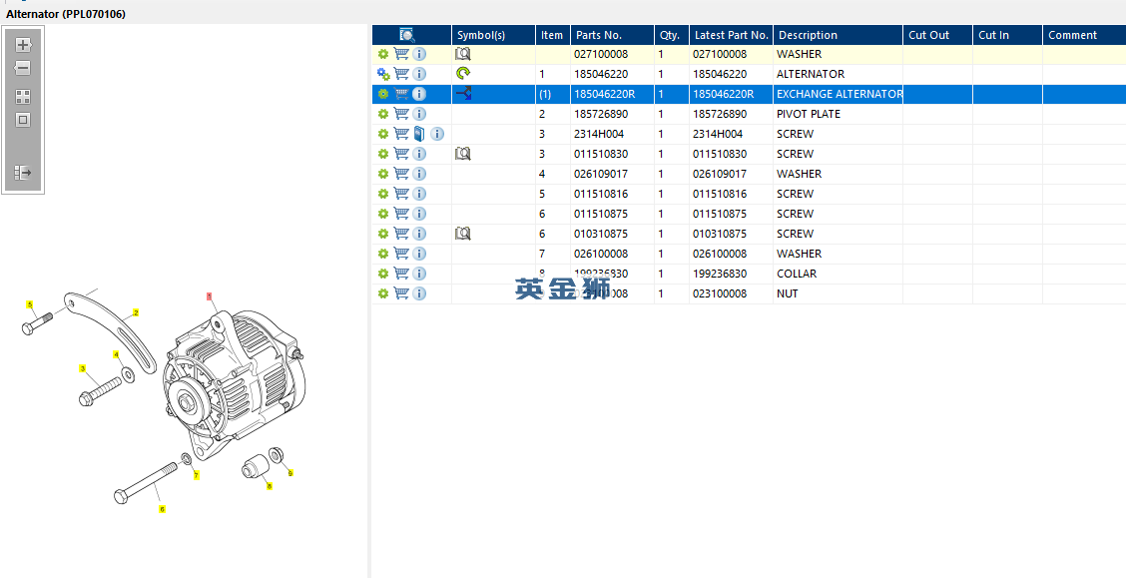
Task: Click the search icon in table header
Action: click(407, 35)
